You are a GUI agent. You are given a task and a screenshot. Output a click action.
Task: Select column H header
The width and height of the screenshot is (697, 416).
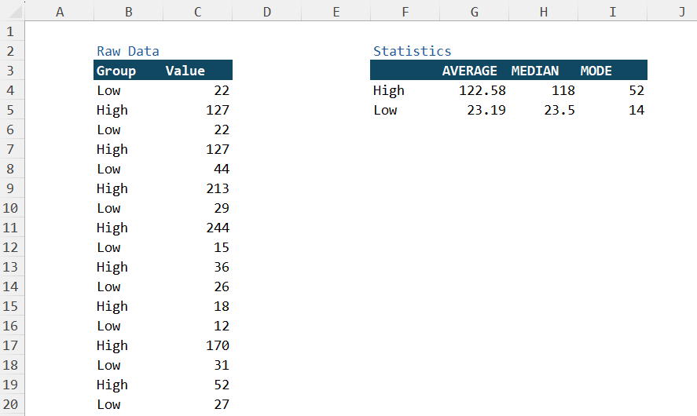(543, 12)
